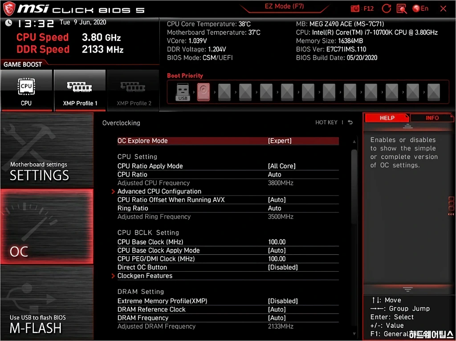Select the hard disk boot device icon
This screenshot has height=341, width=456.
(x=203, y=92)
